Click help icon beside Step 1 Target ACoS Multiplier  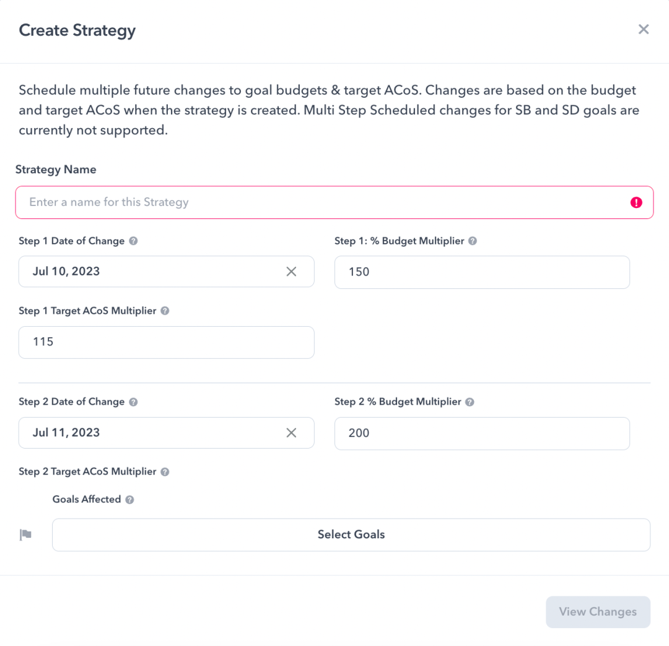[x=165, y=311]
